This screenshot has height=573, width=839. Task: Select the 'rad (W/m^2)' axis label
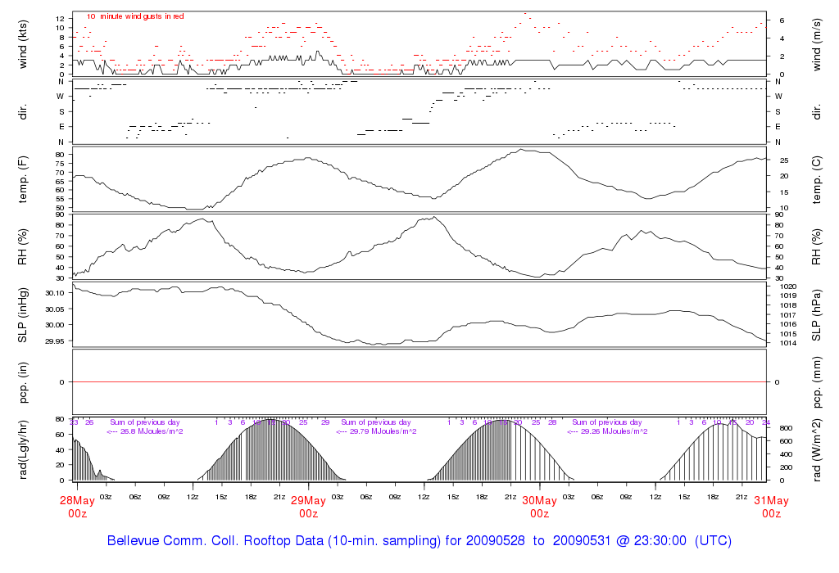coord(816,450)
